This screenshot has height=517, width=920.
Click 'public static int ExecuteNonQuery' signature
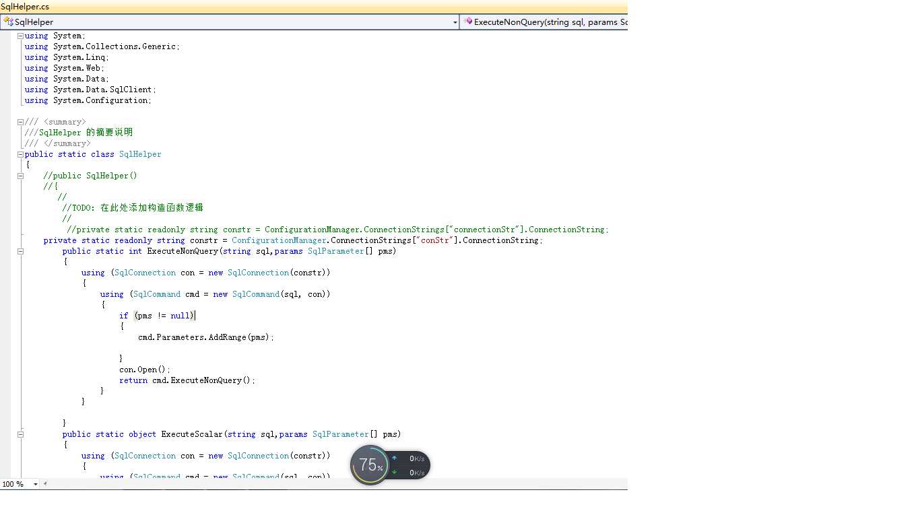tap(229, 251)
